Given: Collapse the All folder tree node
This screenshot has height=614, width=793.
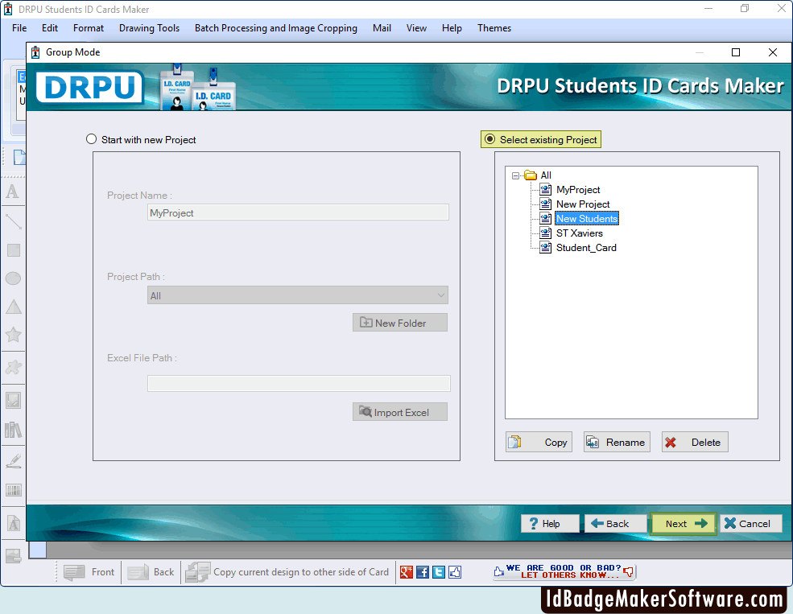Looking at the screenshot, I should (x=515, y=176).
